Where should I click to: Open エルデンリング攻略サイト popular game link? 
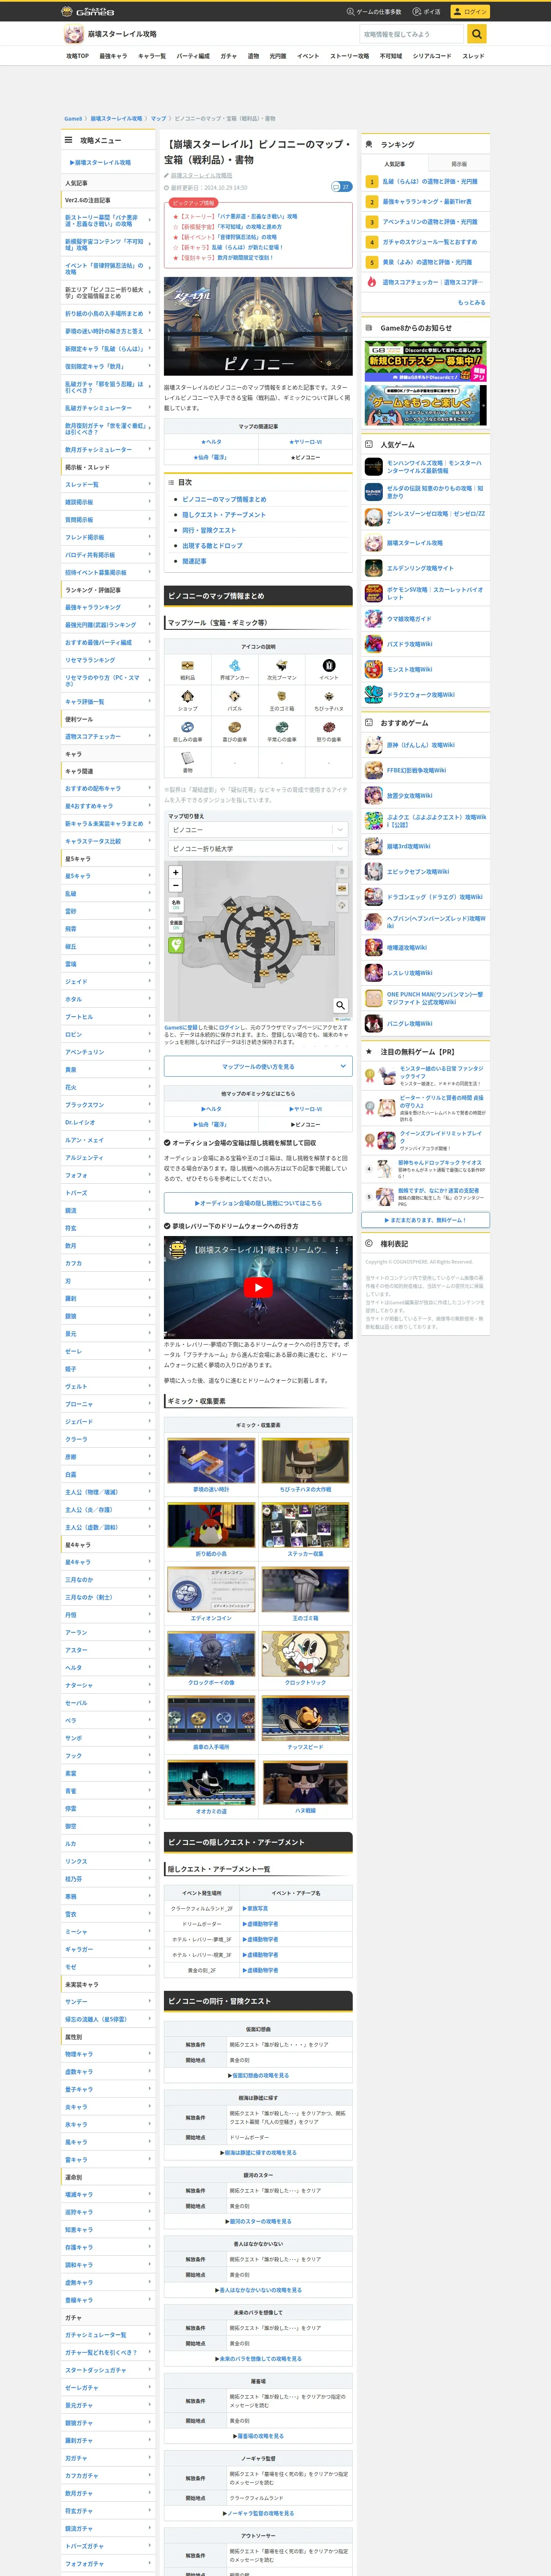click(420, 568)
